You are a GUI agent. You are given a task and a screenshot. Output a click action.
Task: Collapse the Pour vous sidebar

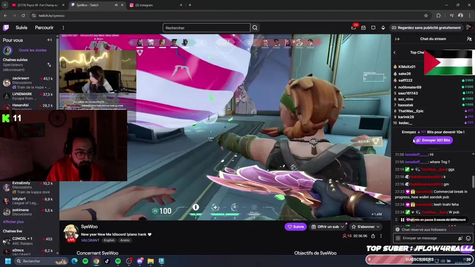pos(49,40)
